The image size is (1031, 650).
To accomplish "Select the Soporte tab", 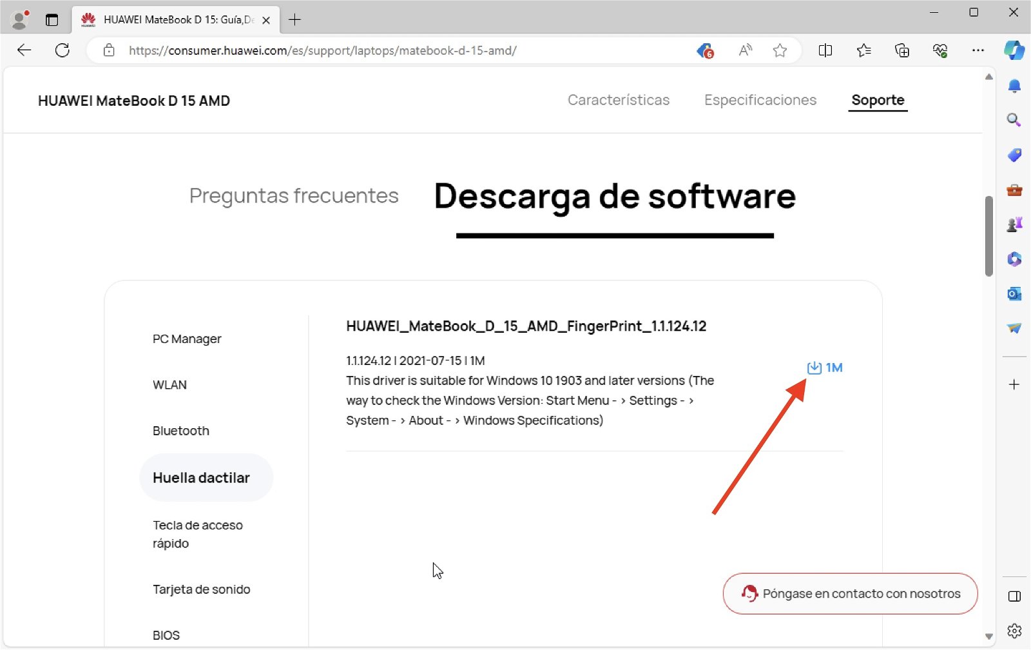I will click(878, 100).
